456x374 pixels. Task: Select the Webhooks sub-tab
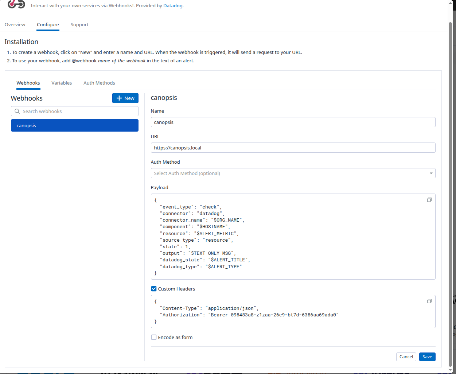coord(28,83)
